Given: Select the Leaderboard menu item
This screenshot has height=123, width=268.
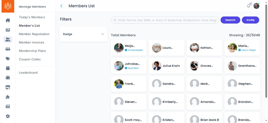Looking at the screenshot, I should (28, 72).
